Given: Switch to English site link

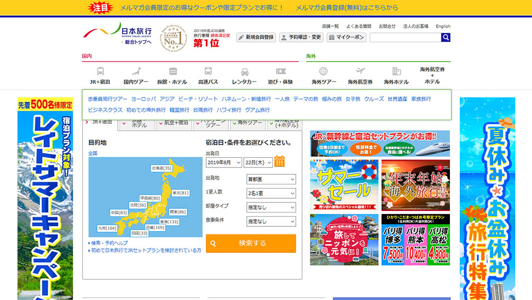Looking at the screenshot, I should point(443,26).
